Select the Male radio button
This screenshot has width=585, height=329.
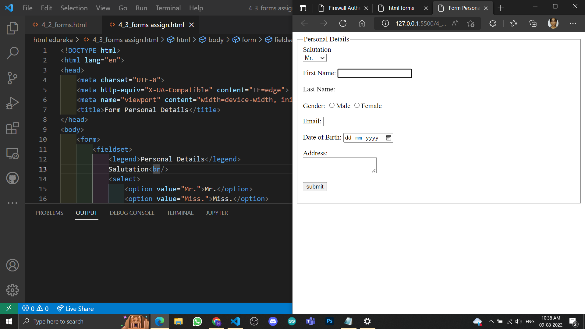point(332,105)
